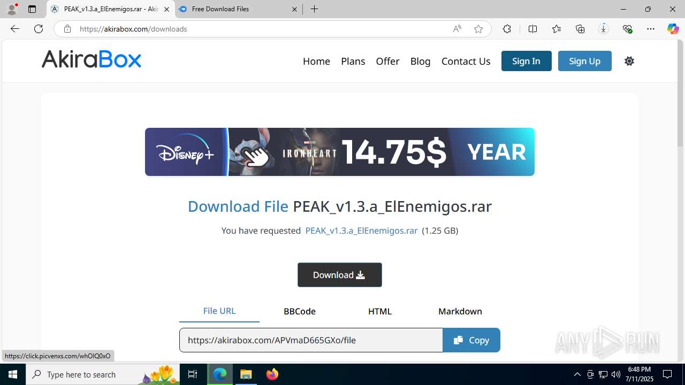Refresh the current page
Viewport: 685px width, 385px height.
click(x=39, y=29)
